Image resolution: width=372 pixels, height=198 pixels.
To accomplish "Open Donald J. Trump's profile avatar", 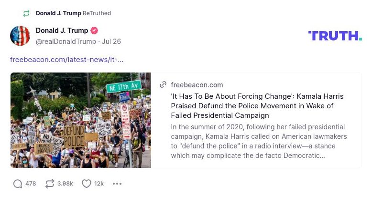I will click(20, 36).
